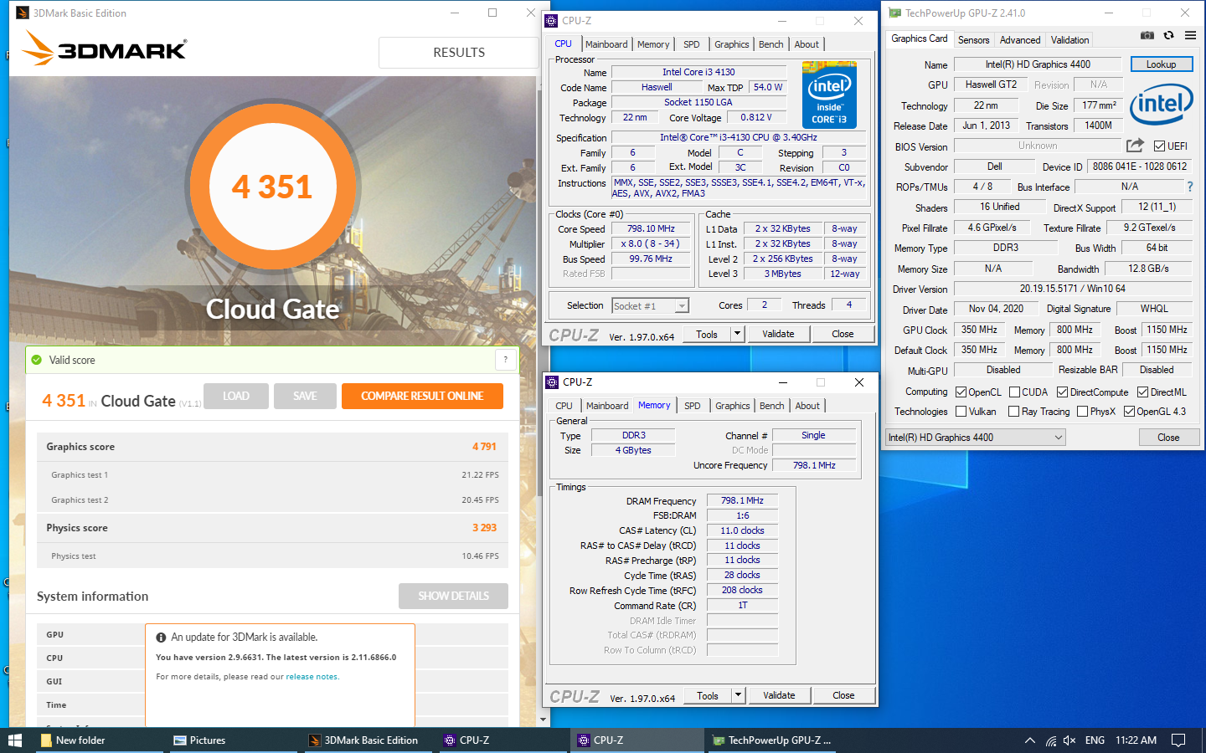
Task: Click the muted volume icon in tray
Action: [1069, 740]
